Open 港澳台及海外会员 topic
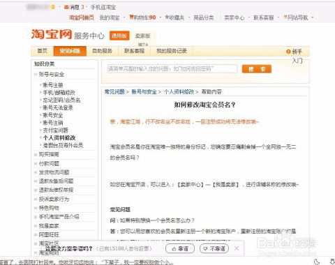Image resolution: width=335 pixels, height=265 pixels. 63,145
